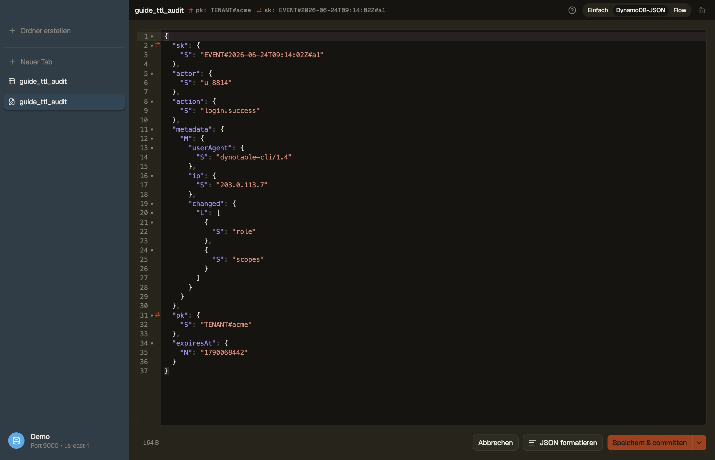Click the "expiresAt" key on line 34
Screen dimensions: 715x460
click(194, 343)
